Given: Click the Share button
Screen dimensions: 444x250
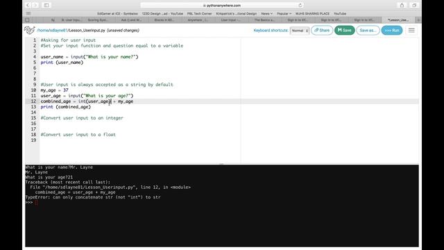Looking at the screenshot, I should pos(322,31).
